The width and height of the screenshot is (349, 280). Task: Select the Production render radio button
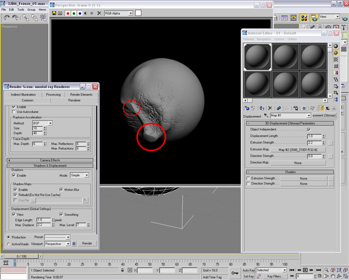[x=8, y=237]
